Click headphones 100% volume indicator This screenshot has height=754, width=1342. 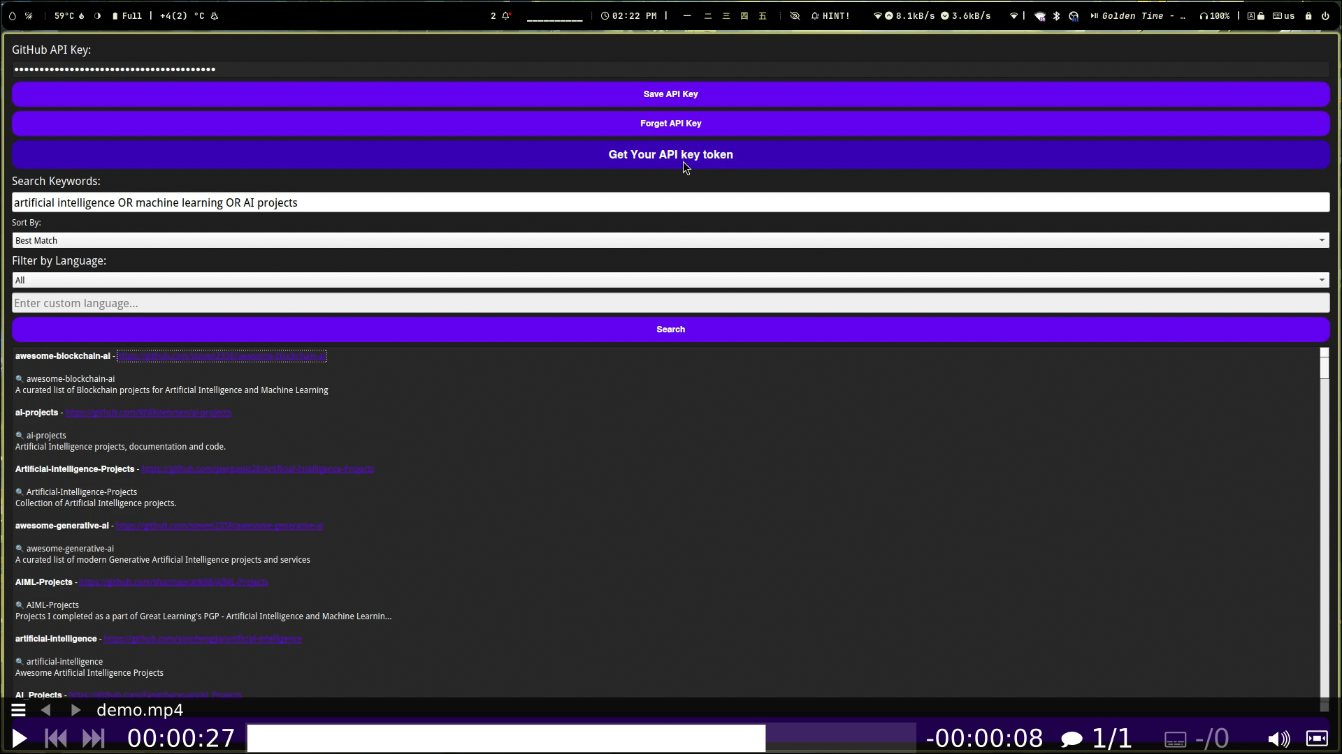(x=1215, y=15)
